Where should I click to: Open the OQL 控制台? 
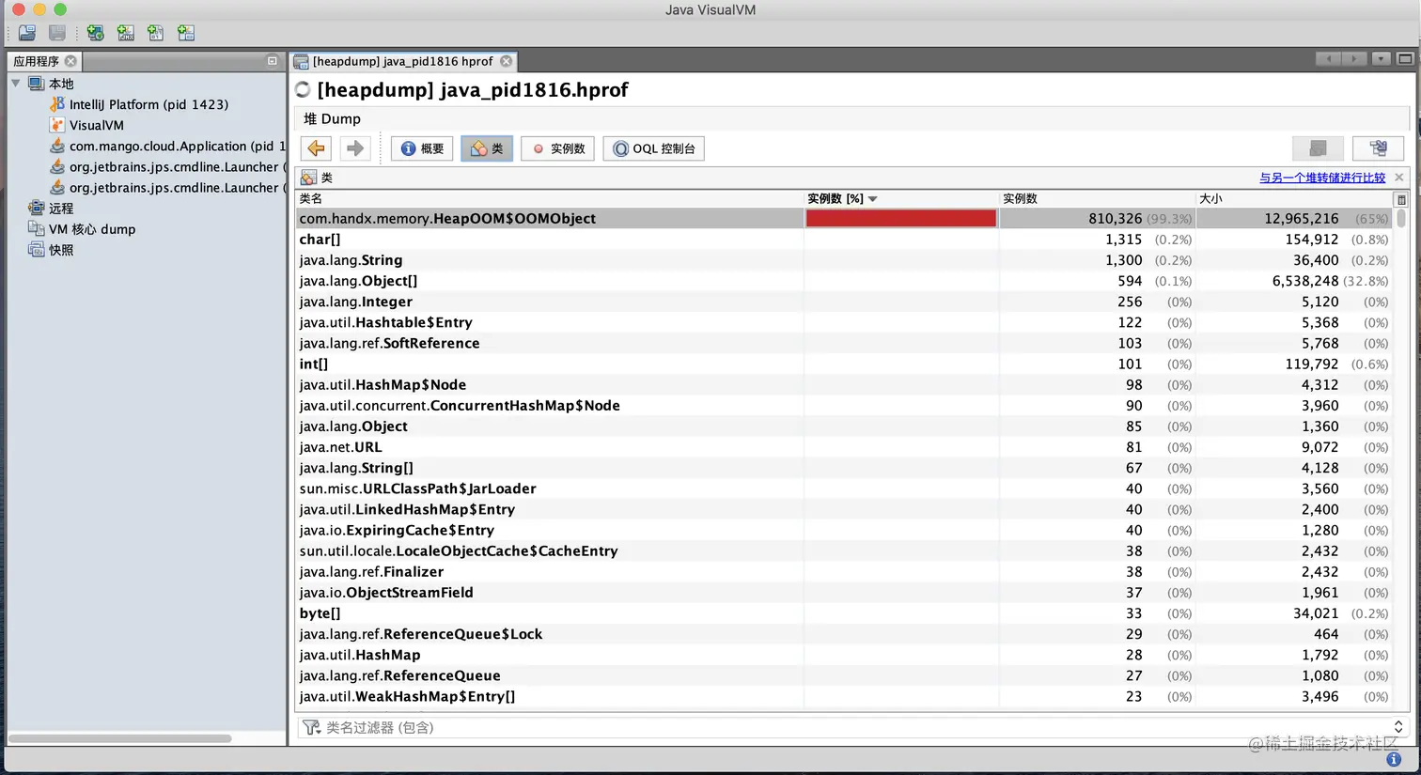[x=654, y=148]
